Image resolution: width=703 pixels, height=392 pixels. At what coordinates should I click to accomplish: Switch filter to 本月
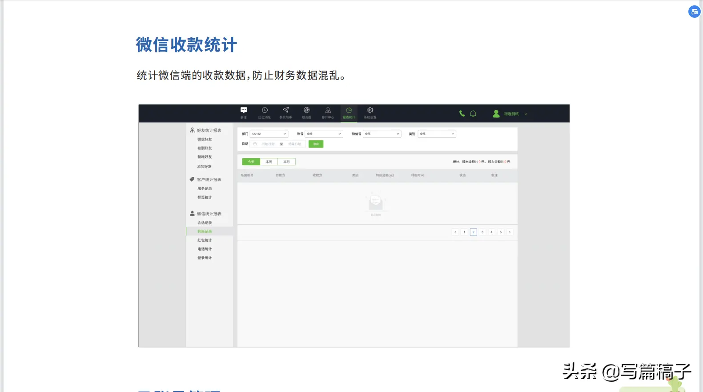287,162
